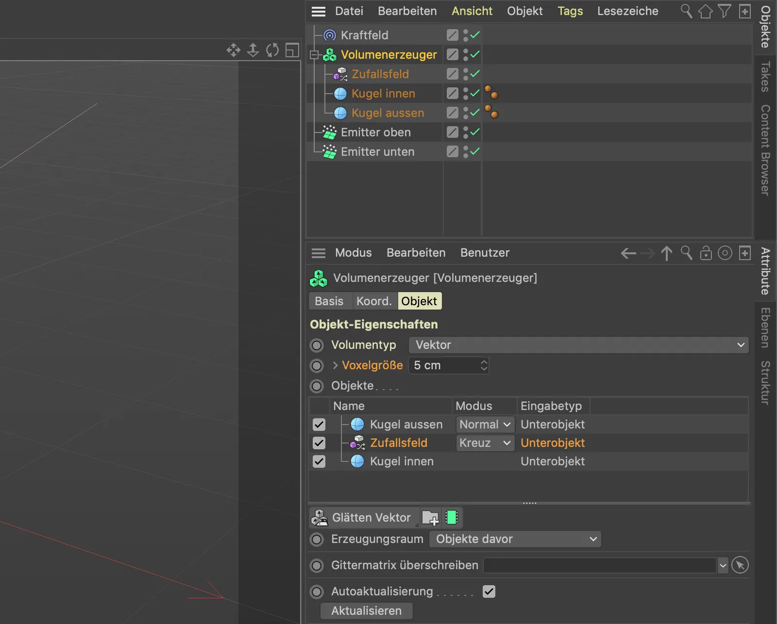Go back with the Attribute Manager left arrow
The width and height of the screenshot is (777, 624).
click(x=628, y=253)
